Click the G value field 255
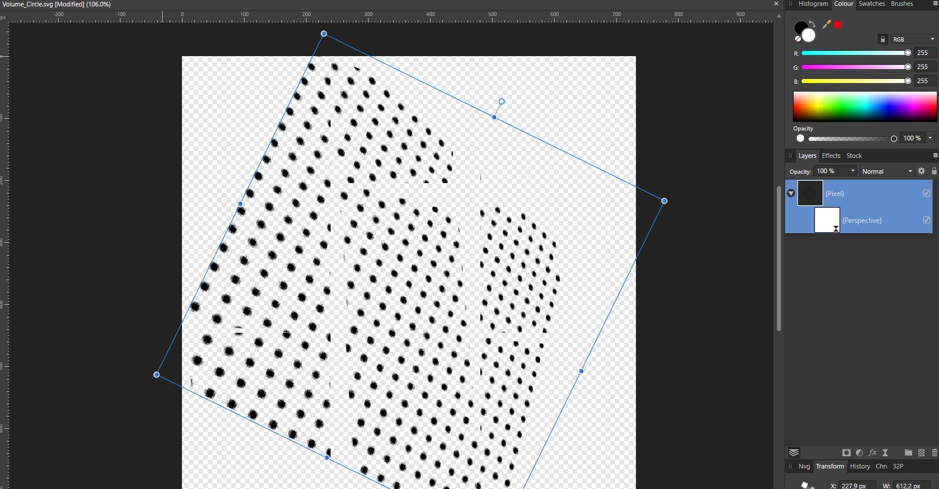The width and height of the screenshot is (939, 489). (925, 67)
